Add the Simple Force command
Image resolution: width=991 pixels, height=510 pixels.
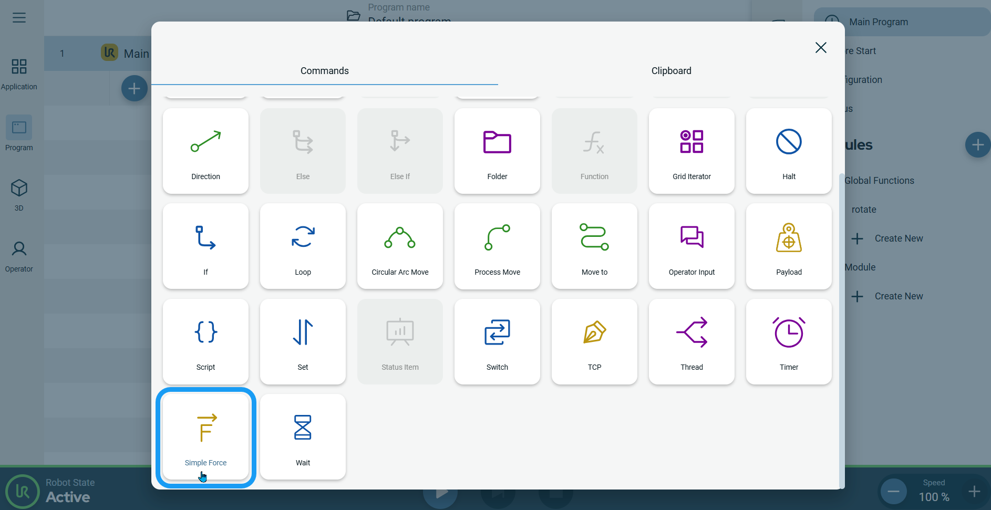click(x=205, y=437)
